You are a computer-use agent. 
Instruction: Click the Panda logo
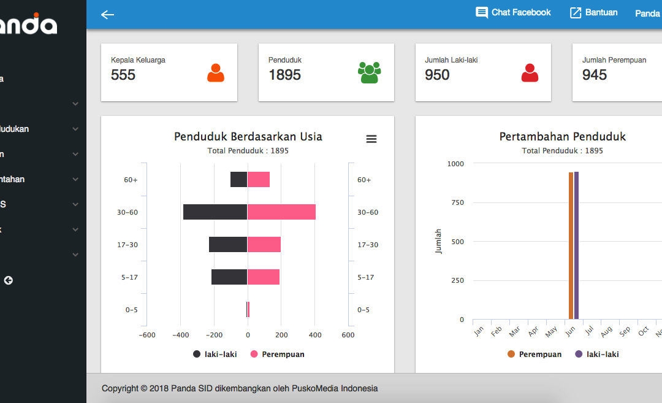pos(28,24)
